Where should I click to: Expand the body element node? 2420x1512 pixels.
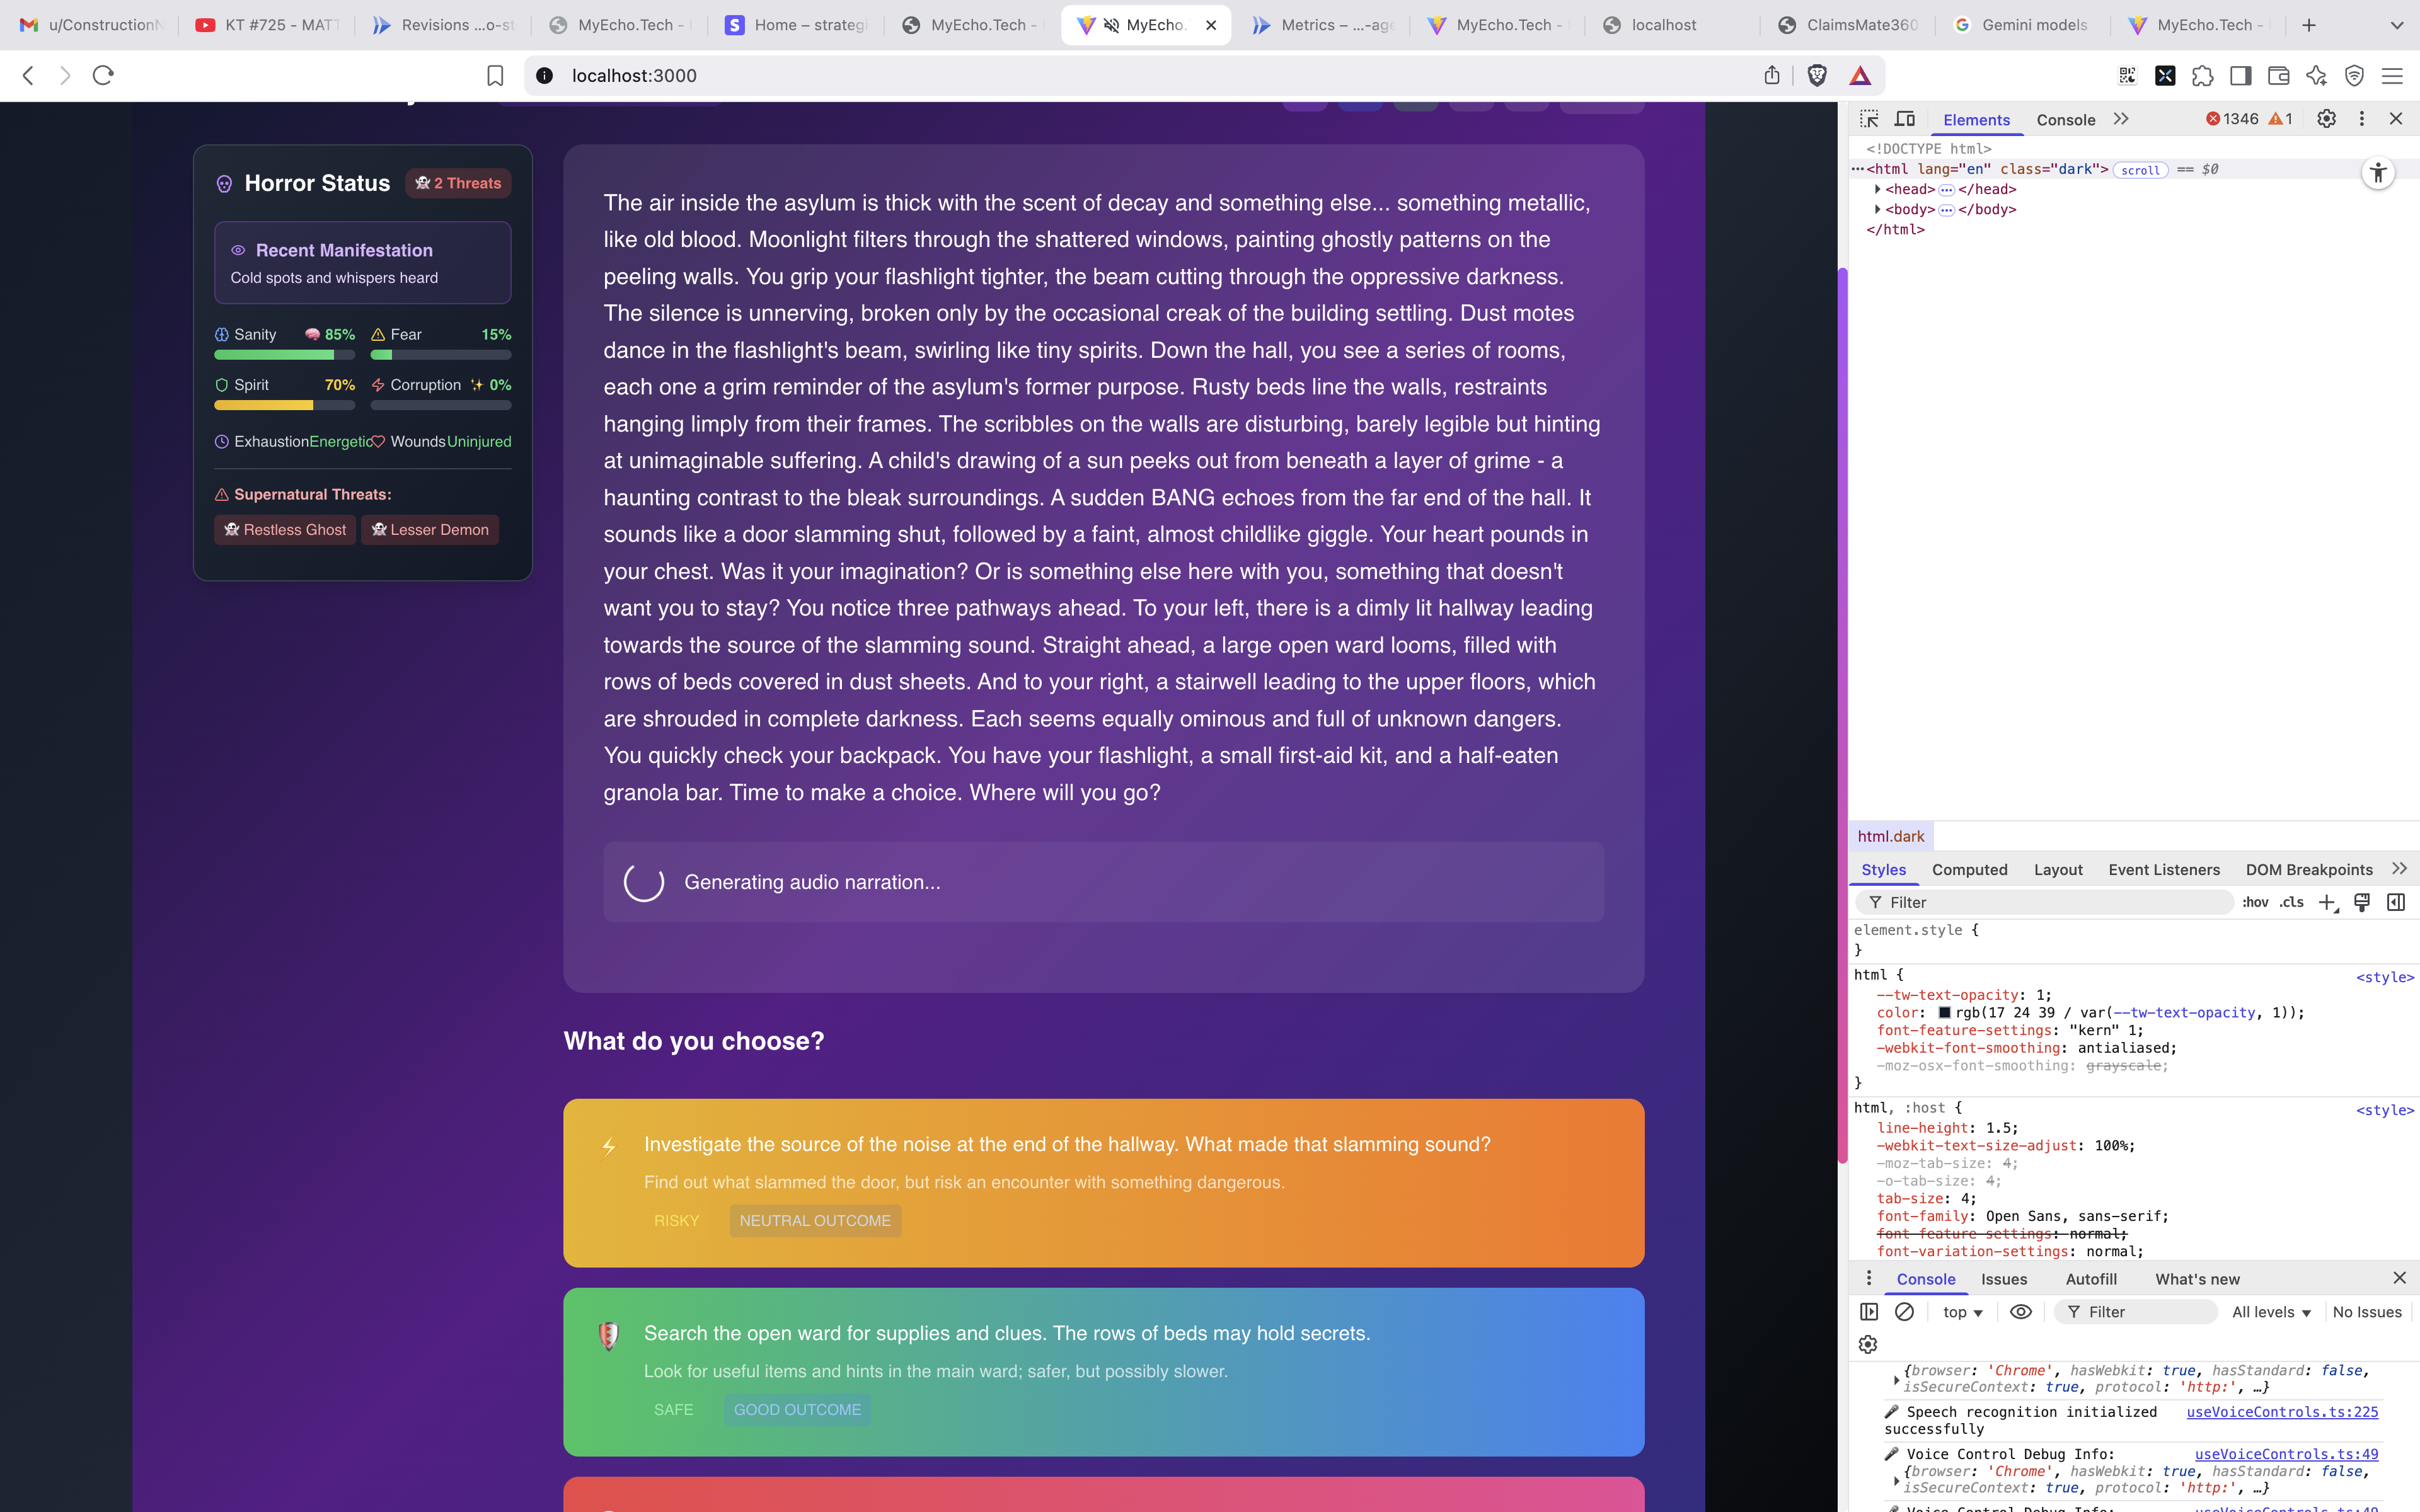1877,210
